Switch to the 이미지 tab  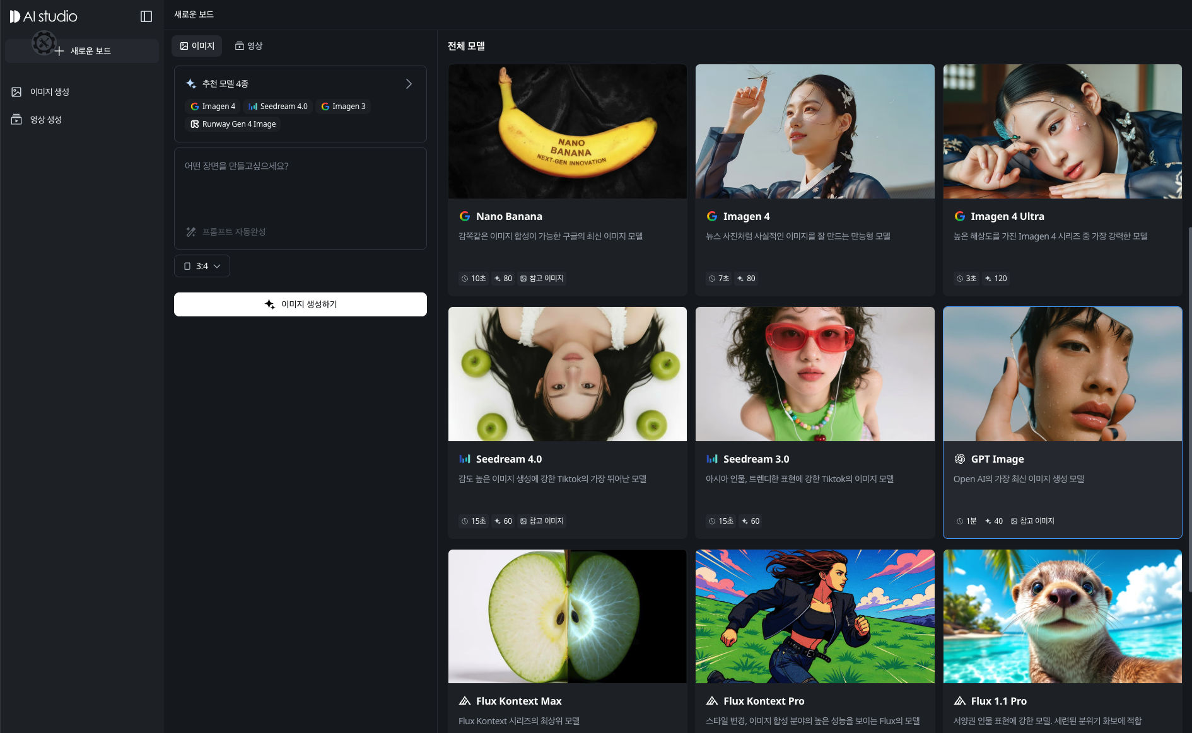[x=197, y=46]
